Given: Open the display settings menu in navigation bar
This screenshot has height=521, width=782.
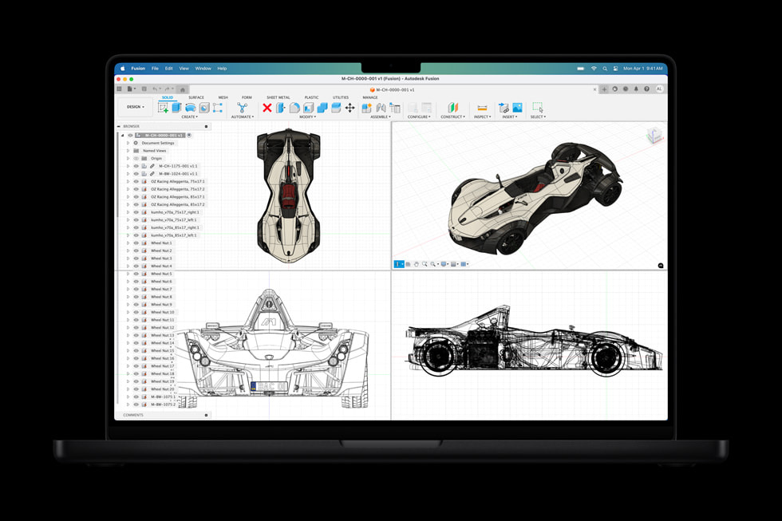Looking at the screenshot, I should pyautogui.click(x=444, y=263).
